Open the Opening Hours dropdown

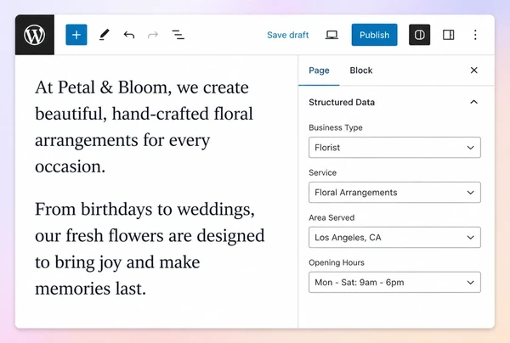(x=394, y=282)
